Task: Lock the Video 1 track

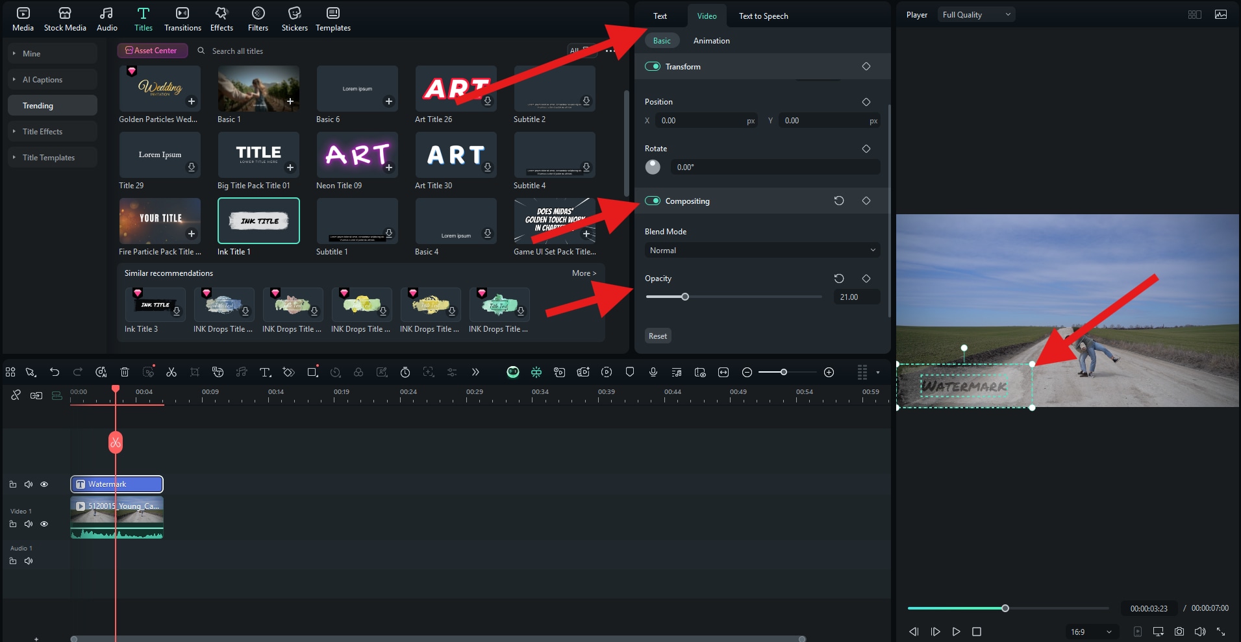Action: click(x=13, y=524)
